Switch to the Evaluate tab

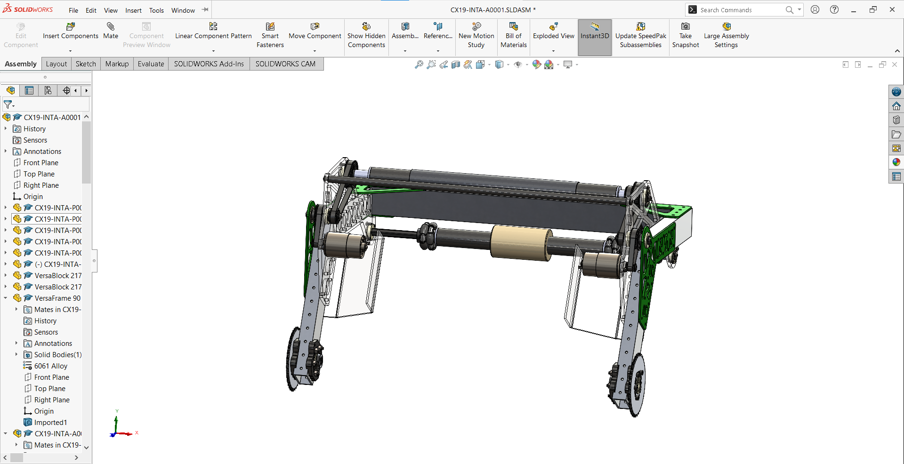150,64
